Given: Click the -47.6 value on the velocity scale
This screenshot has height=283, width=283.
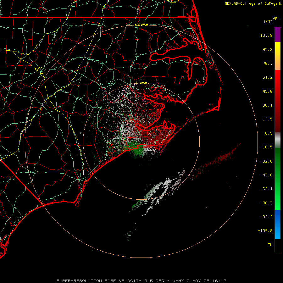Looking at the screenshot, I should [266, 175].
